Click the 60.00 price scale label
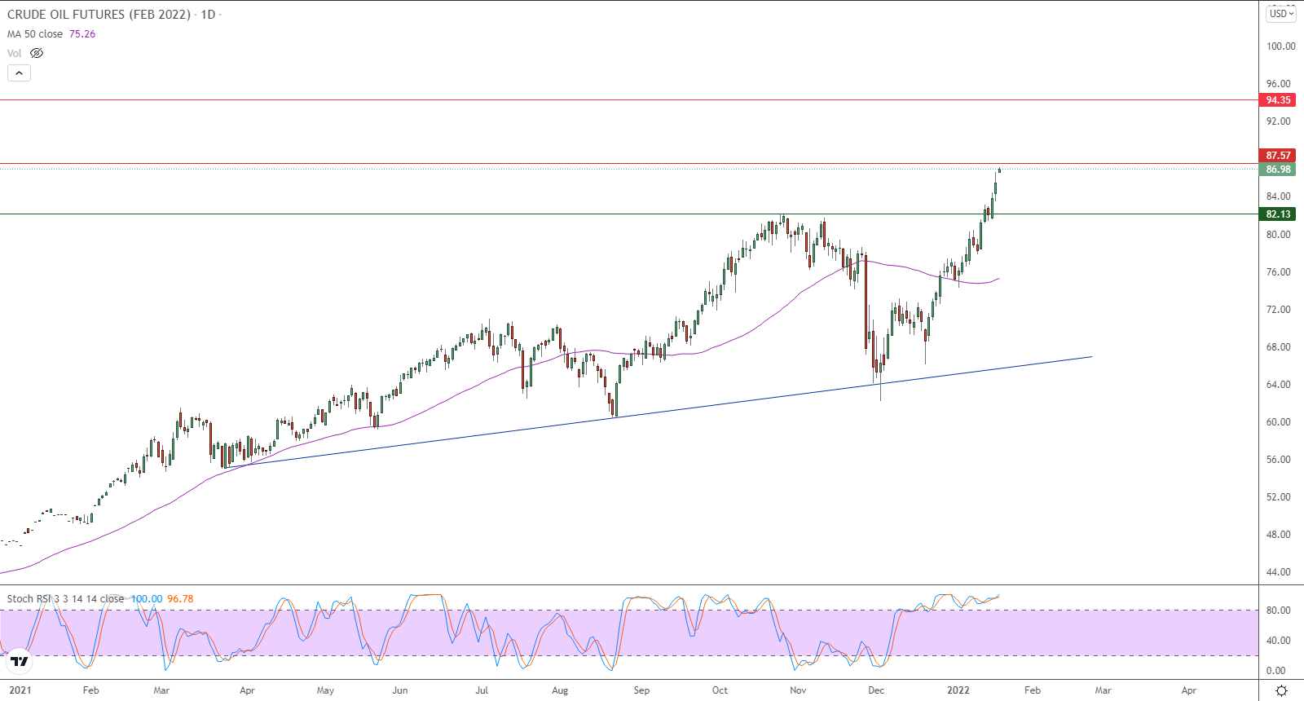 (x=1278, y=422)
